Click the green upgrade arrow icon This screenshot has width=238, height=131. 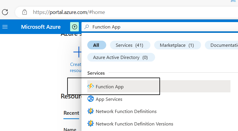(x=74, y=27)
